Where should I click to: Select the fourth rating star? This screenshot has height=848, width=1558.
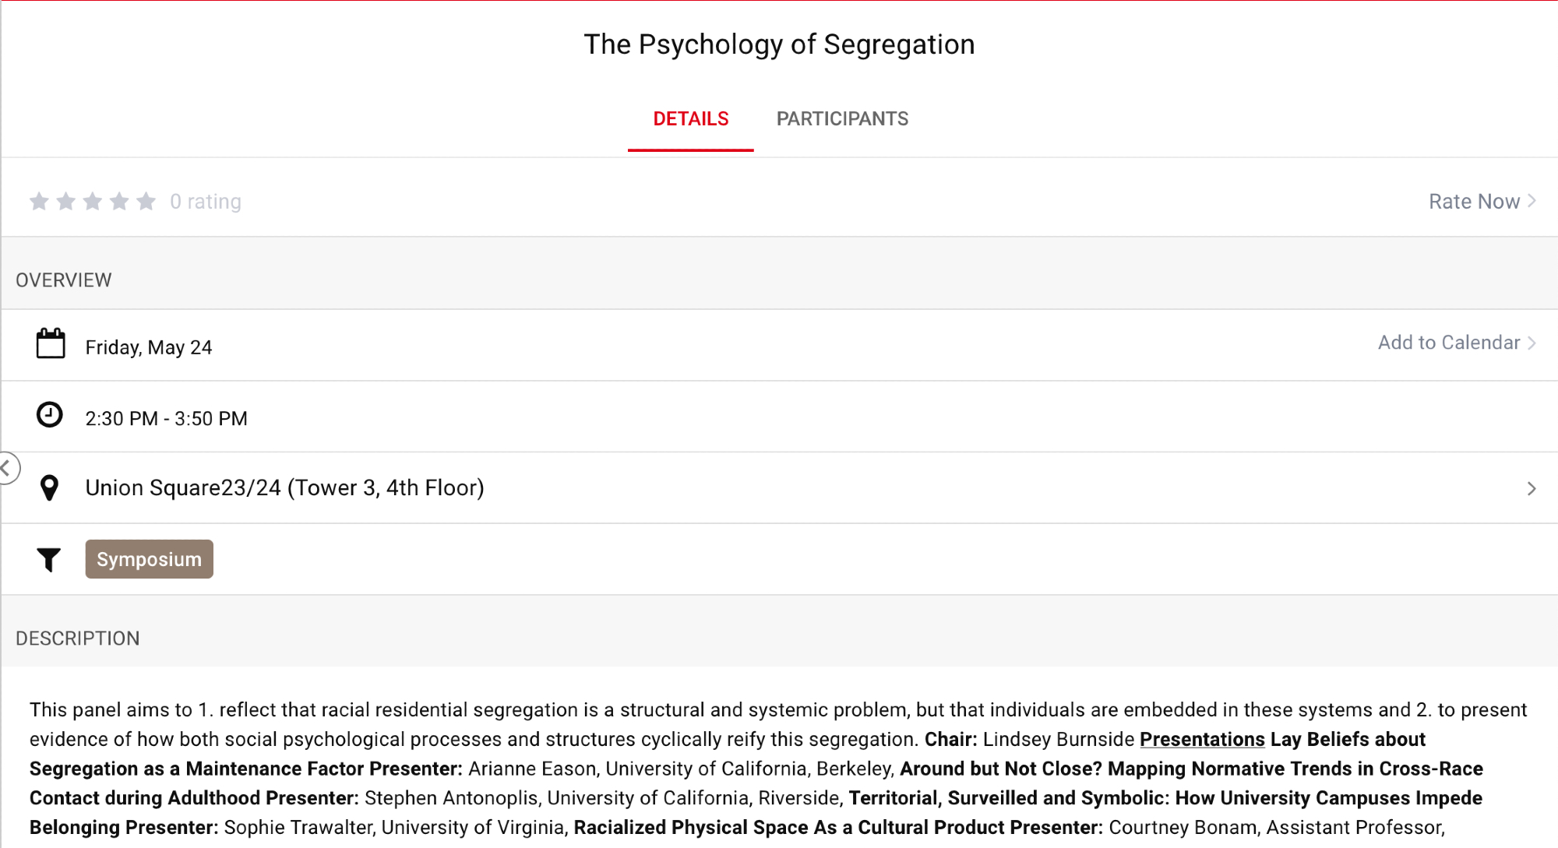[119, 202]
